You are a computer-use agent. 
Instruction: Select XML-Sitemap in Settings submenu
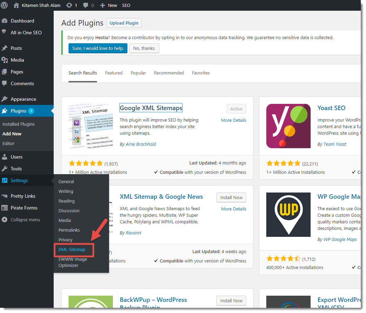click(x=72, y=250)
